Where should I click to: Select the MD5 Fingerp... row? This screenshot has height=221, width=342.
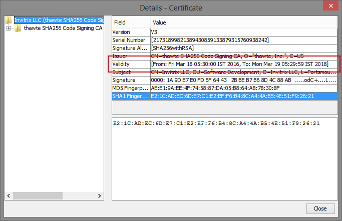pyautogui.click(x=225, y=88)
